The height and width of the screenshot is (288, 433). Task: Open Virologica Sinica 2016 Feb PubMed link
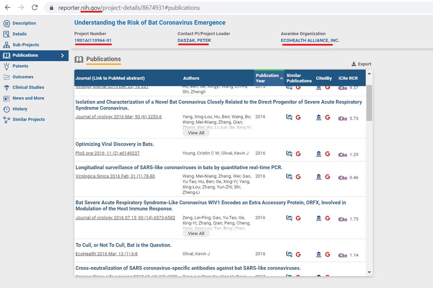(115, 176)
